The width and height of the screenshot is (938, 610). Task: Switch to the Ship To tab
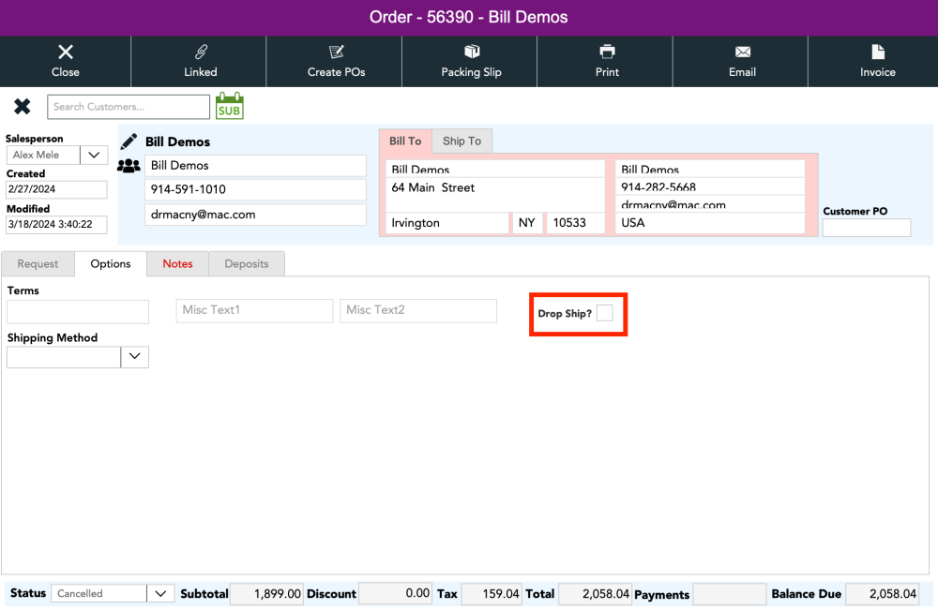pyautogui.click(x=461, y=141)
